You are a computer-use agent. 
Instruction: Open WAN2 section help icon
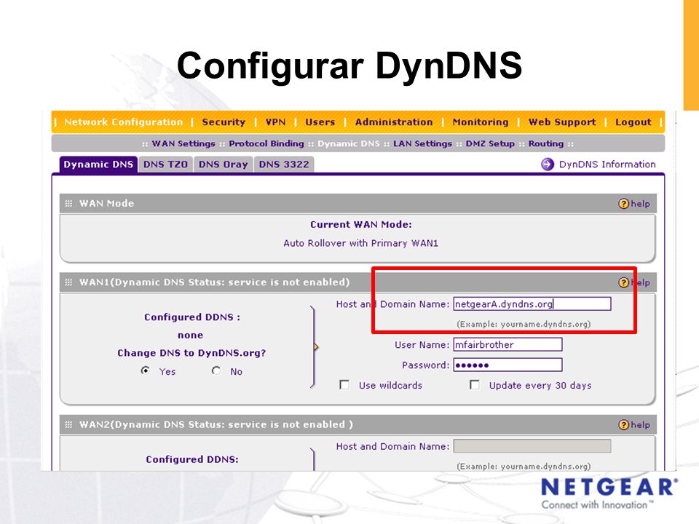click(x=623, y=424)
